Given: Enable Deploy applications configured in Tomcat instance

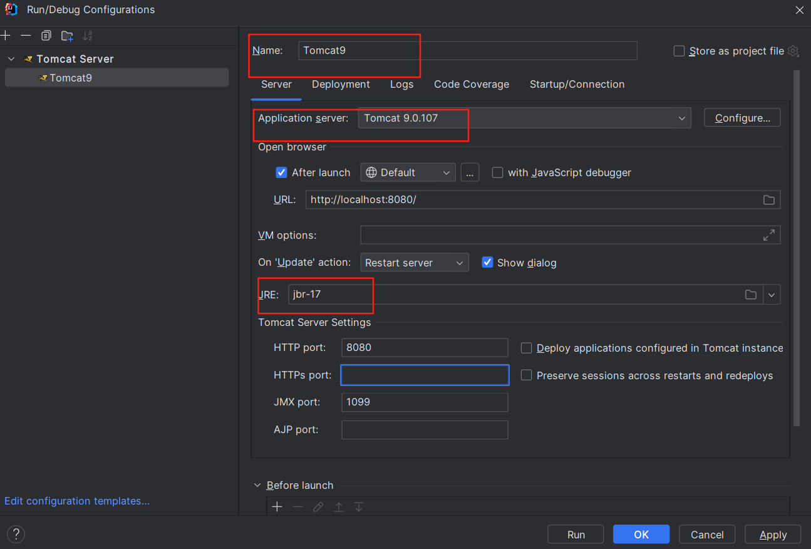Looking at the screenshot, I should [x=527, y=348].
